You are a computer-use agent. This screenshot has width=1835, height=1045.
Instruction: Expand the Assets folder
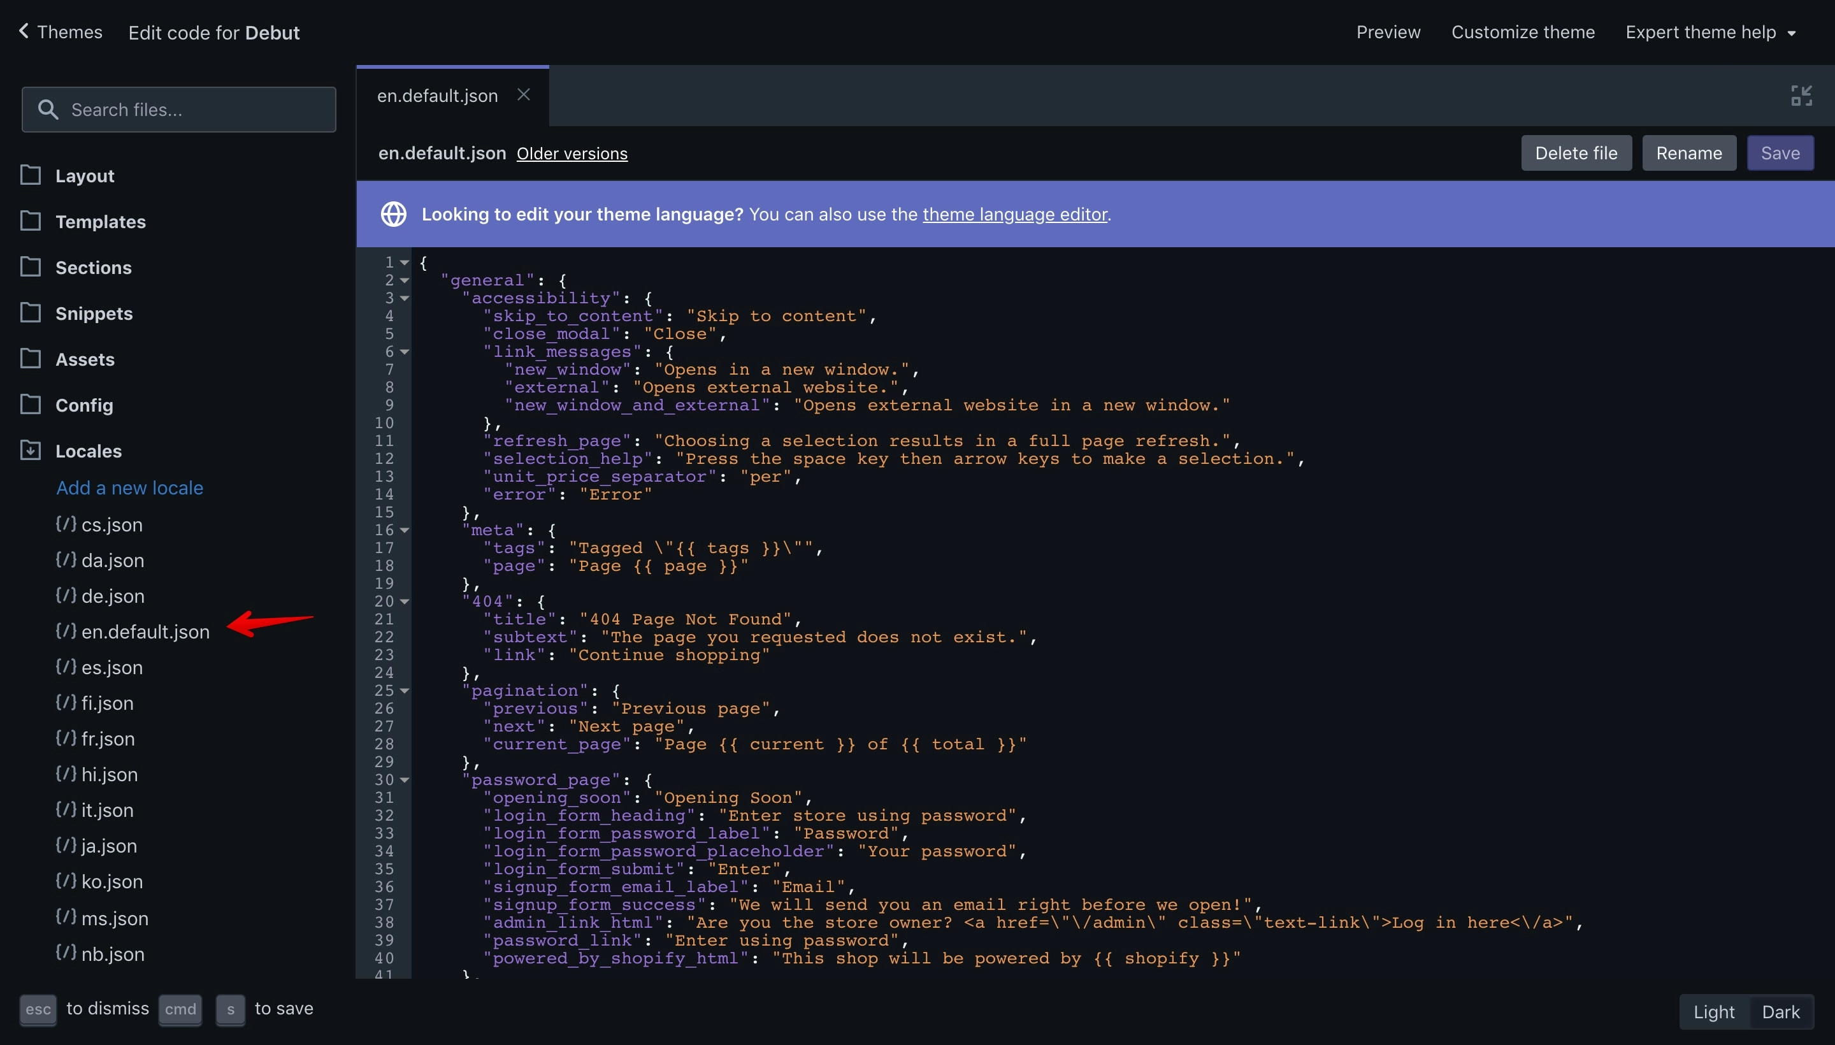tap(85, 359)
